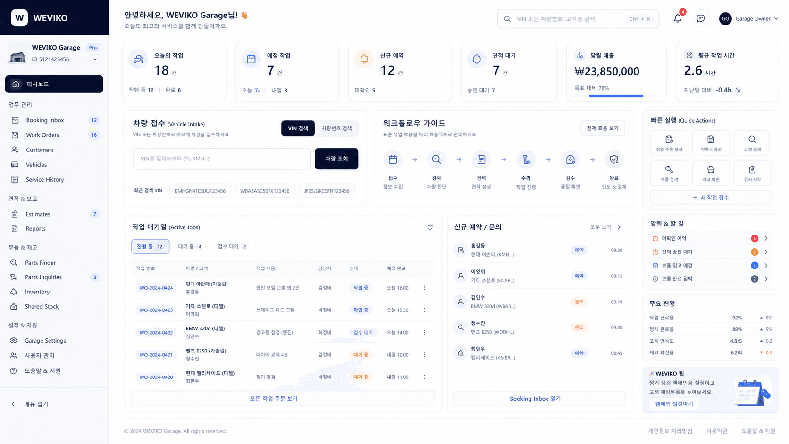Click the top search bar
Viewport: 789px width, 444px height.
click(x=578, y=19)
